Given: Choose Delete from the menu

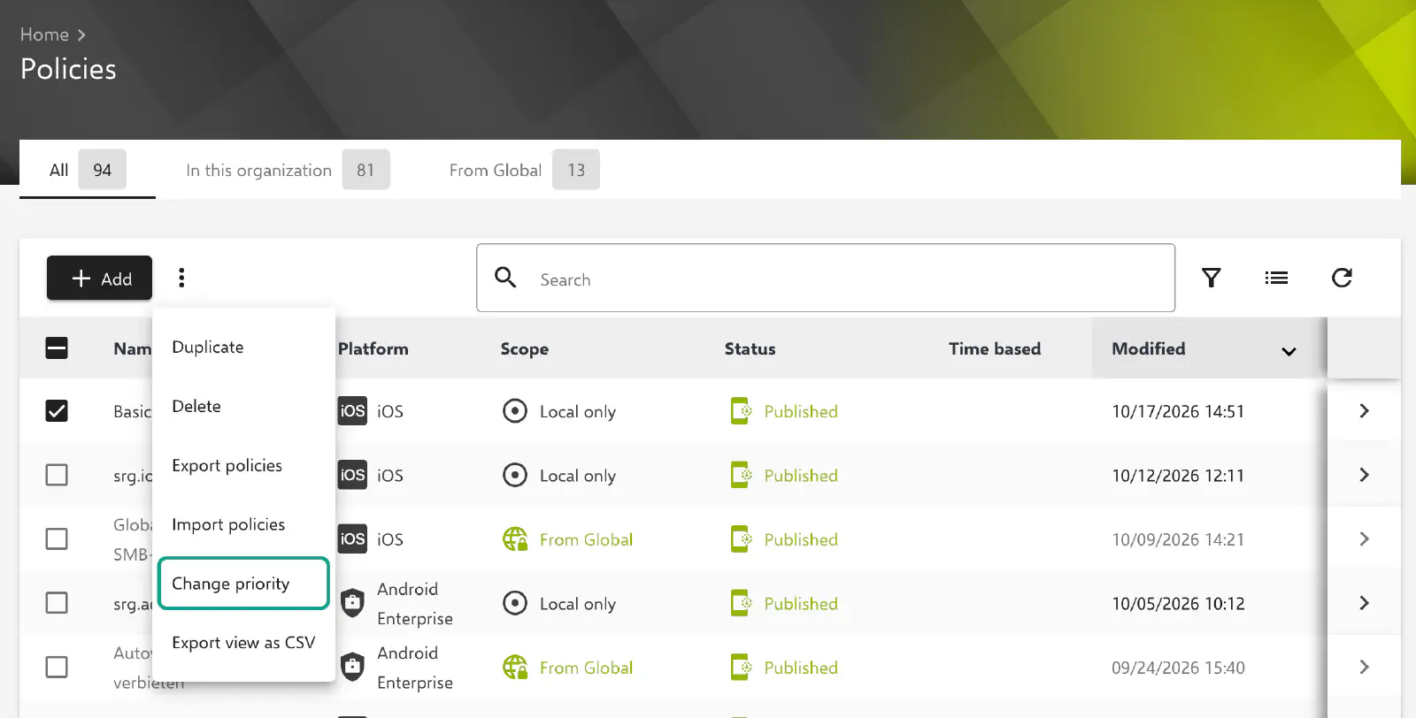Looking at the screenshot, I should pos(243,406).
